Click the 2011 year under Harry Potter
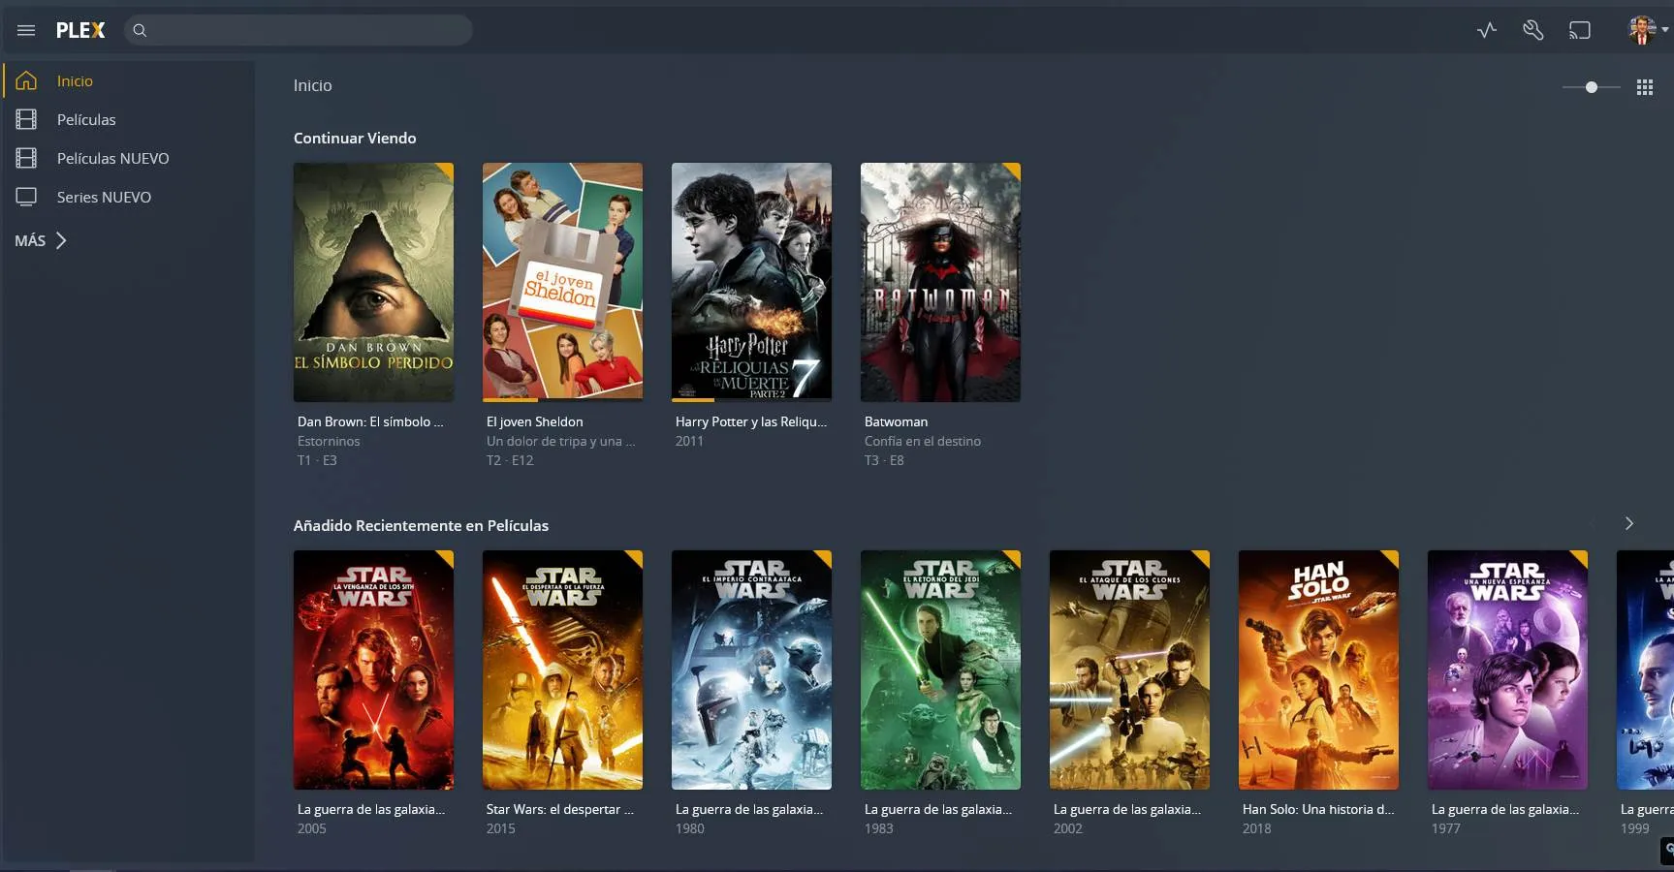The image size is (1674, 872). 689,441
